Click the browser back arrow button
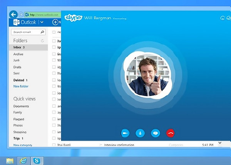 pyautogui.click(x=13, y=15)
